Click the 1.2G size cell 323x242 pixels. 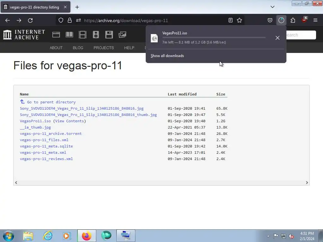coord(220,121)
